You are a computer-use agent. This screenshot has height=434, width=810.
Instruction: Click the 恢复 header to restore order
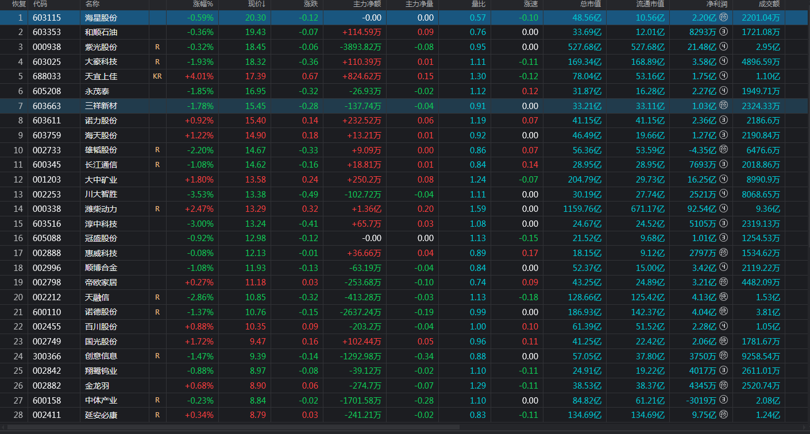(x=19, y=4)
